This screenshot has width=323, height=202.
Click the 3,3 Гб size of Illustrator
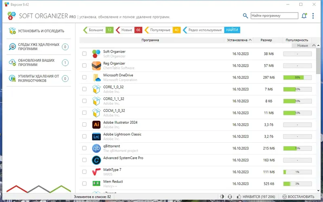point(269,125)
